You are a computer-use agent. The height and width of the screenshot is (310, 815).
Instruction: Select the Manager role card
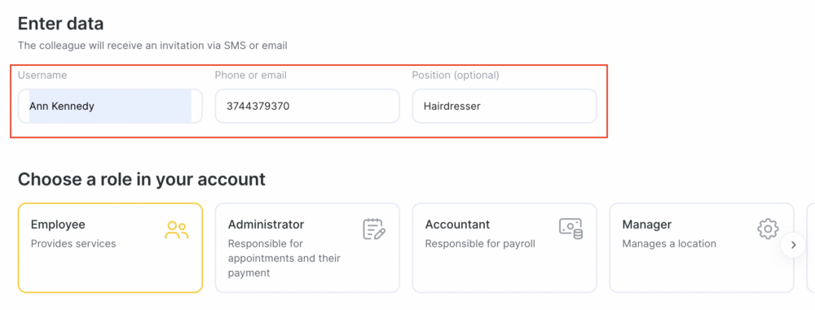point(701,247)
